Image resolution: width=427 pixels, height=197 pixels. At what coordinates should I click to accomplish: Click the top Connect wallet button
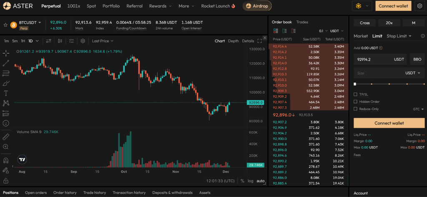point(393,6)
